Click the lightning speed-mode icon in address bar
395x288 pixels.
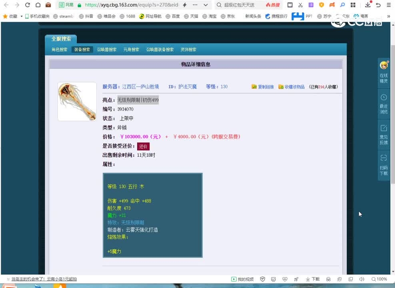(x=185, y=5)
